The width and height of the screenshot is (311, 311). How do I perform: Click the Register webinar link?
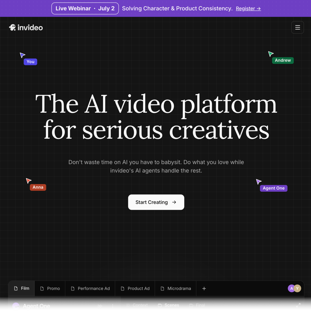click(248, 9)
